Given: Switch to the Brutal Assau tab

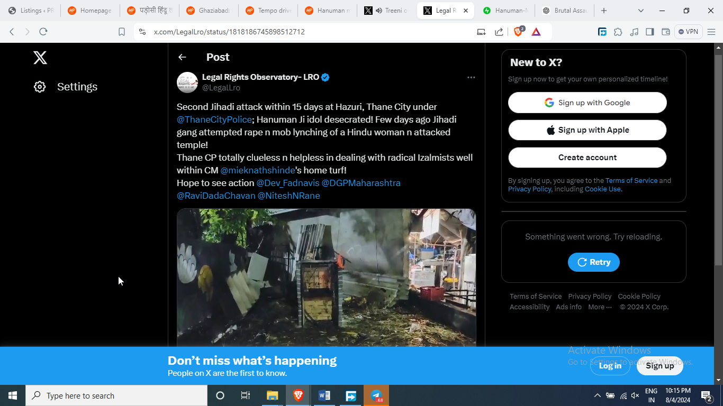Looking at the screenshot, I should (x=564, y=11).
